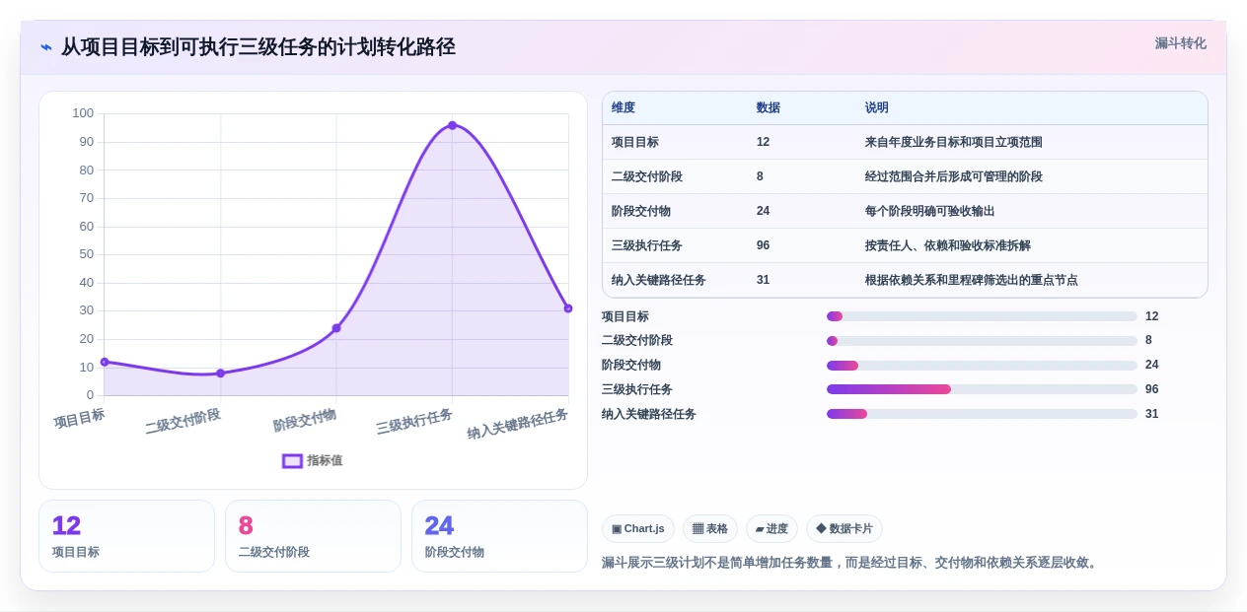Screen dimensions: 1247x612
Task: Click the Chart.js tag chip
Action: pos(638,528)
